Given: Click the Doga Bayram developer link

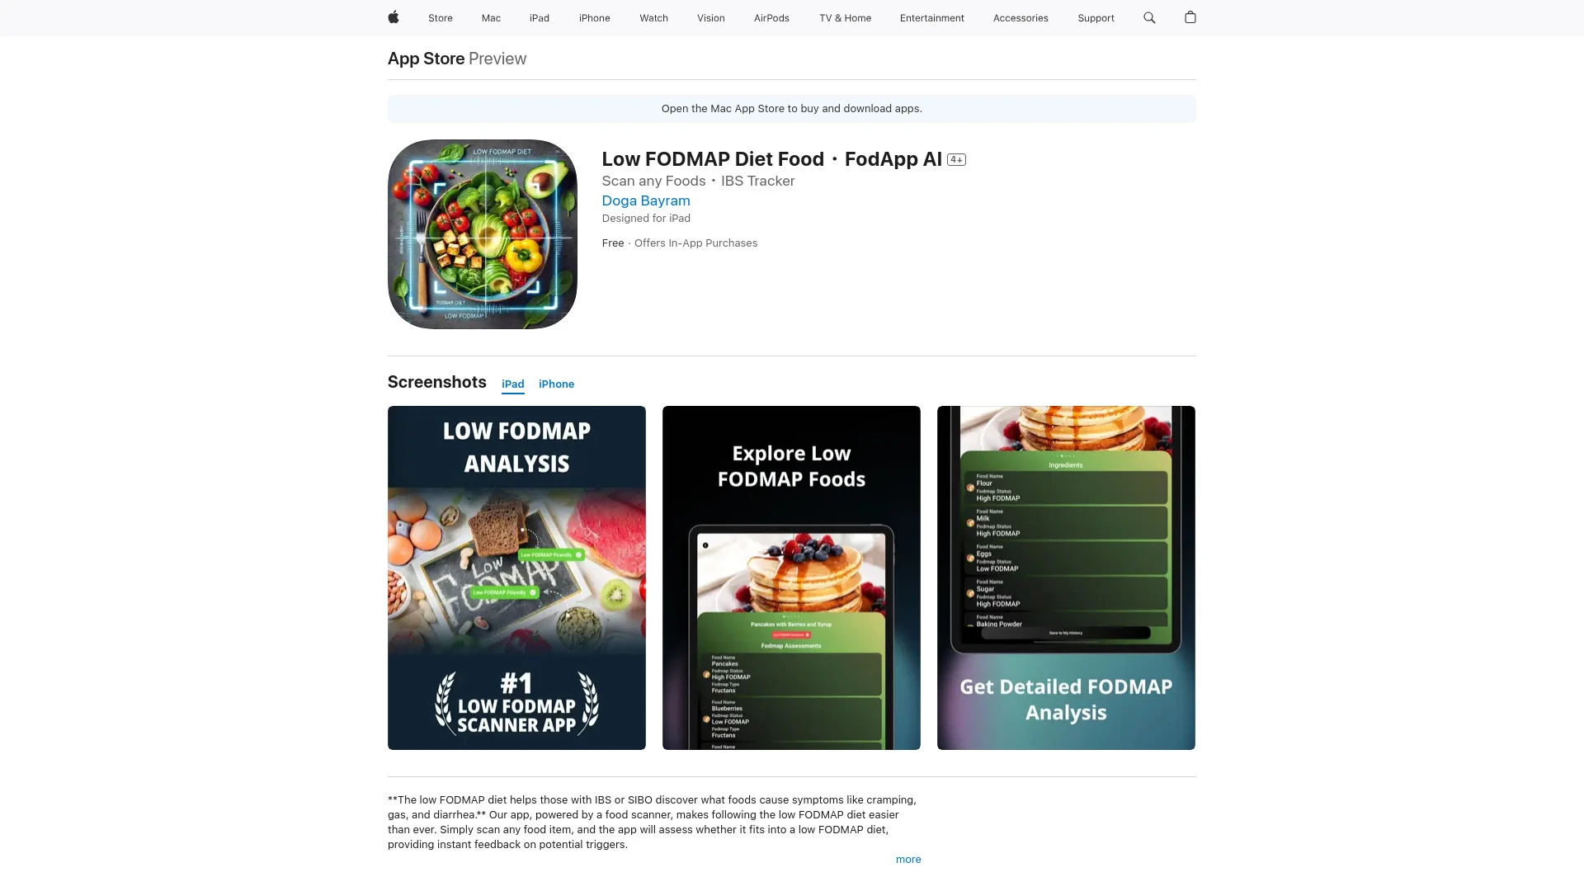Looking at the screenshot, I should [645, 200].
